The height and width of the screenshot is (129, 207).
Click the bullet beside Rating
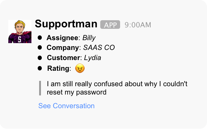(x=40, y=68)
